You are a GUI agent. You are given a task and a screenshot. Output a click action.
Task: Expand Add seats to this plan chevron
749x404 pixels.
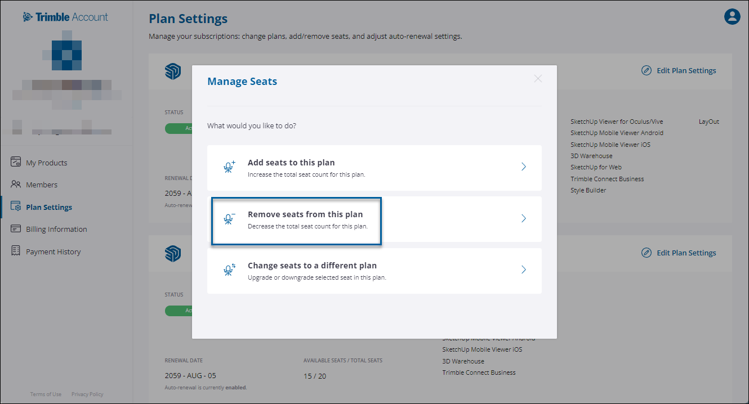[523, 167]
